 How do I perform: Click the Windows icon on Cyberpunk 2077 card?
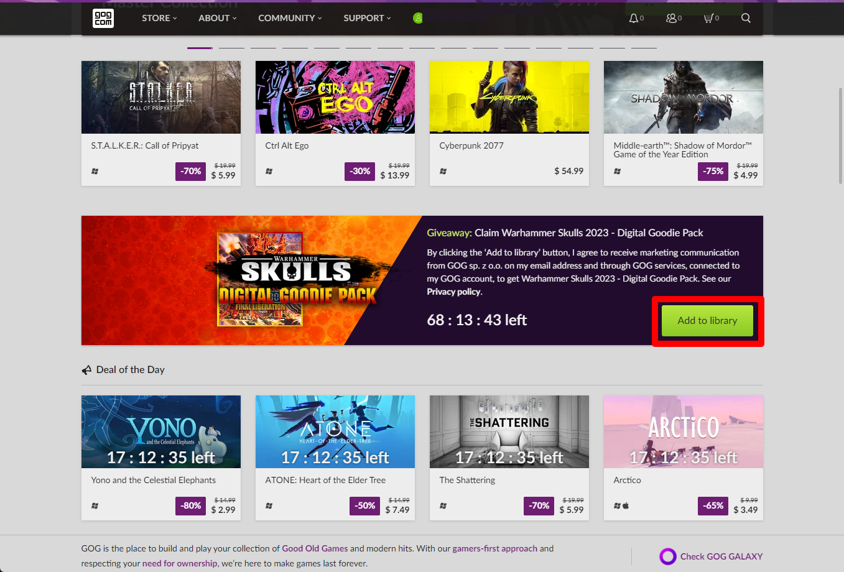[x=443, y=171]
